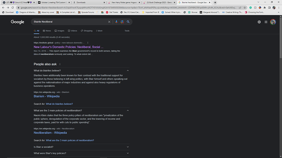Click 'About 1,650,000 results' text
The height and width of the screenshot is (158, 282).
tap(51, 37)
